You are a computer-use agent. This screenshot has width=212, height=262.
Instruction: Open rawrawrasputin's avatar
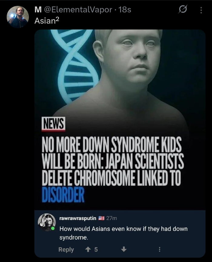(47, 222)
